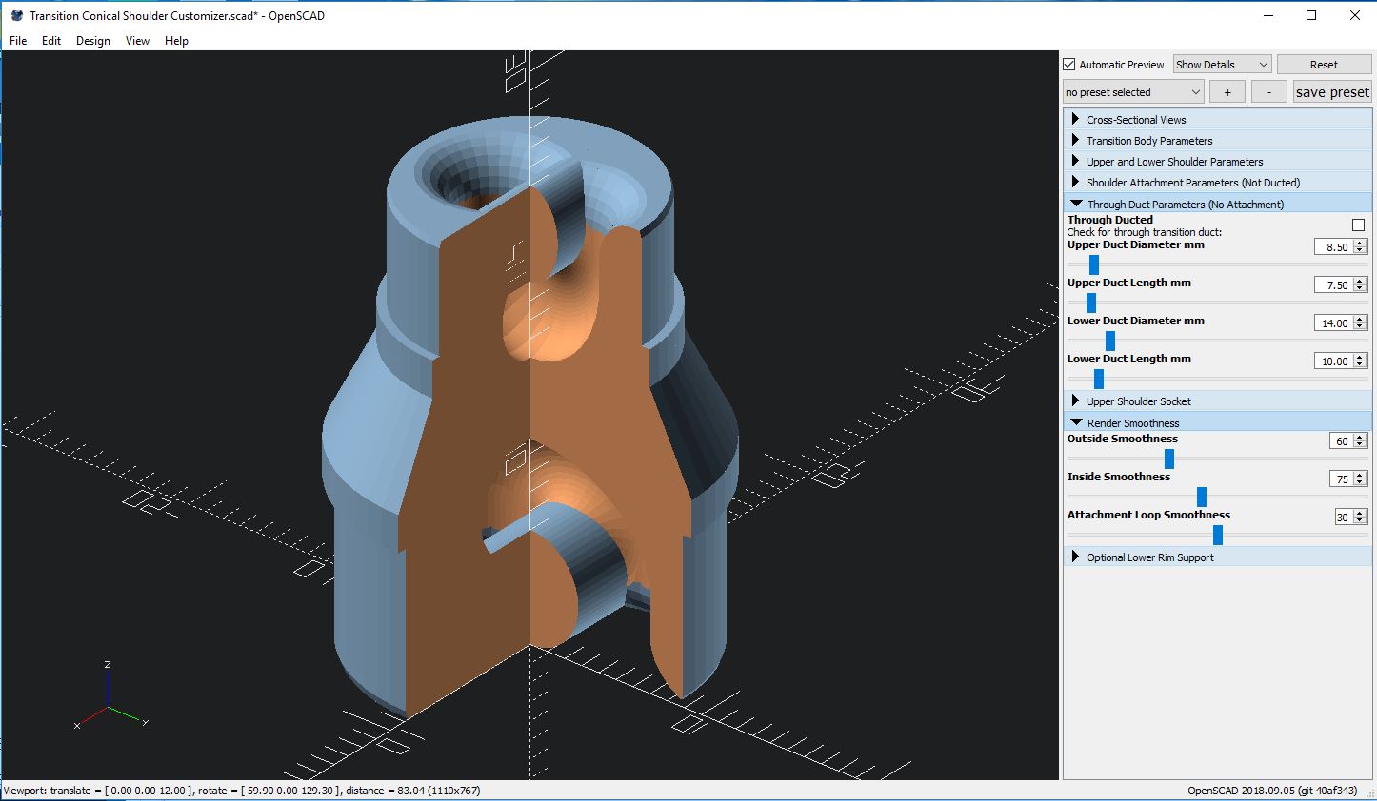Maximize the OpenSCAD window
This screenshot has height=801, width=1377.
tap(1311, 15)
